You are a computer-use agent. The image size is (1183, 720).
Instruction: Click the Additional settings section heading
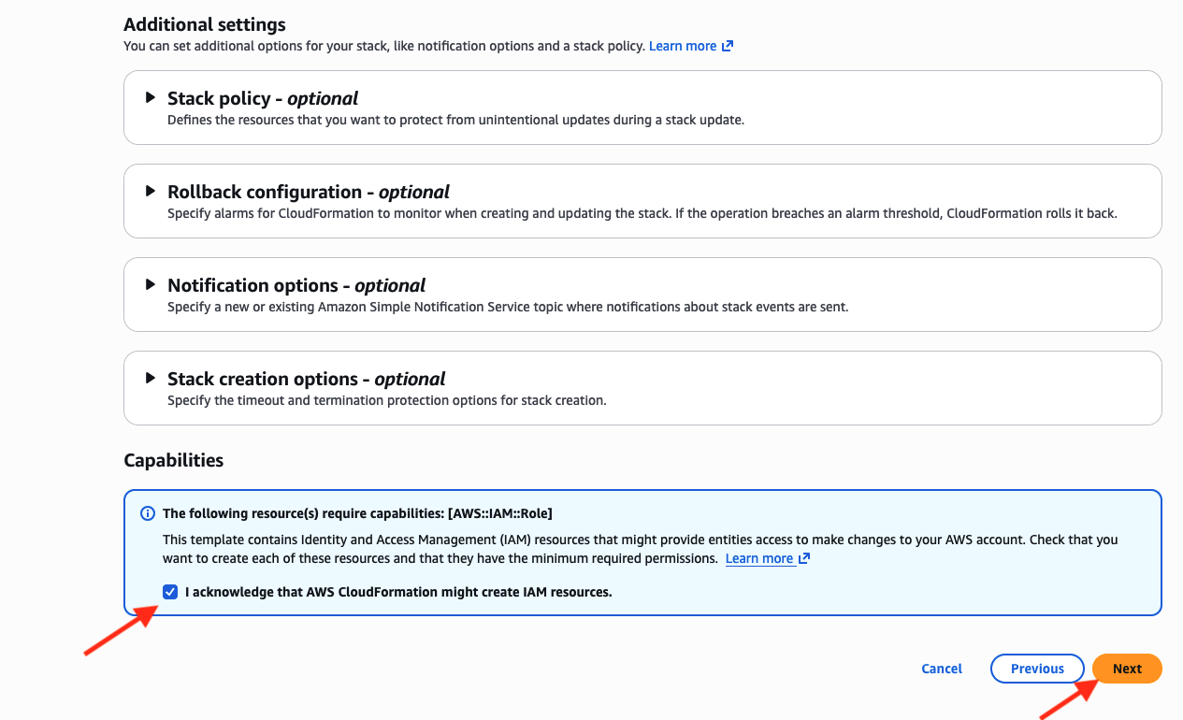point(205,24)
